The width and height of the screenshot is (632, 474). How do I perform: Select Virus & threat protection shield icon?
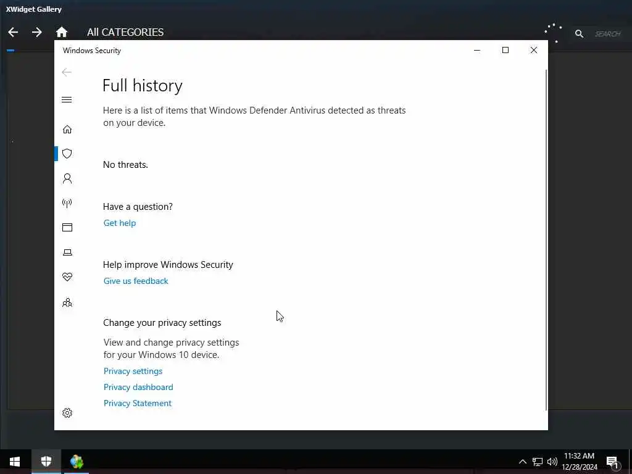[x=67, y=154]
